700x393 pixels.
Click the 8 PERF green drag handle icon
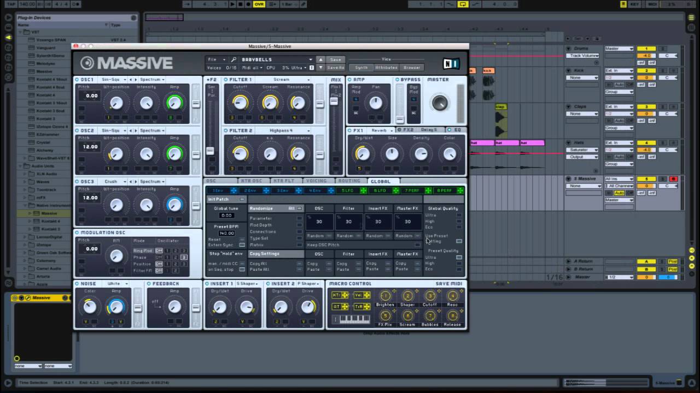pos(460,190)
